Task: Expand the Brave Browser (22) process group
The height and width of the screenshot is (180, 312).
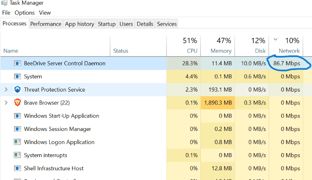Action: point(6,103)
